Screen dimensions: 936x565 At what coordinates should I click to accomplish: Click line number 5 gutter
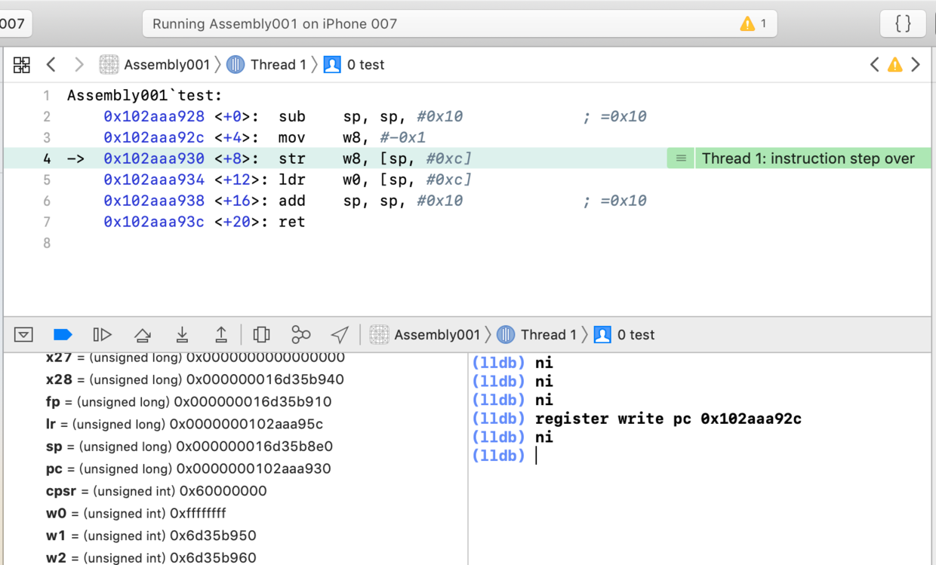tap(47, 180)
